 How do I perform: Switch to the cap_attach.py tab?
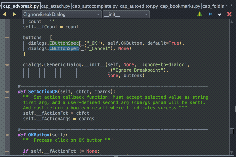pos(56,6)
